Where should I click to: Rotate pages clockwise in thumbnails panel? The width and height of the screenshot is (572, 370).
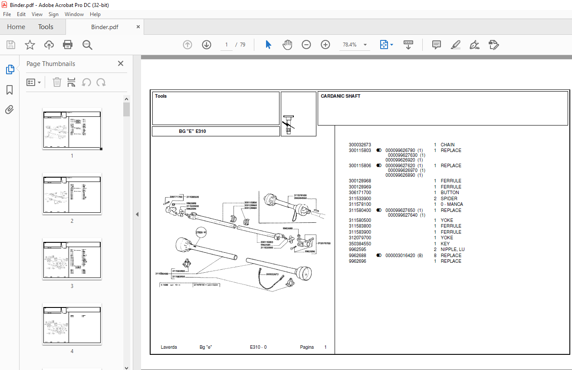[x=101, y=82]
